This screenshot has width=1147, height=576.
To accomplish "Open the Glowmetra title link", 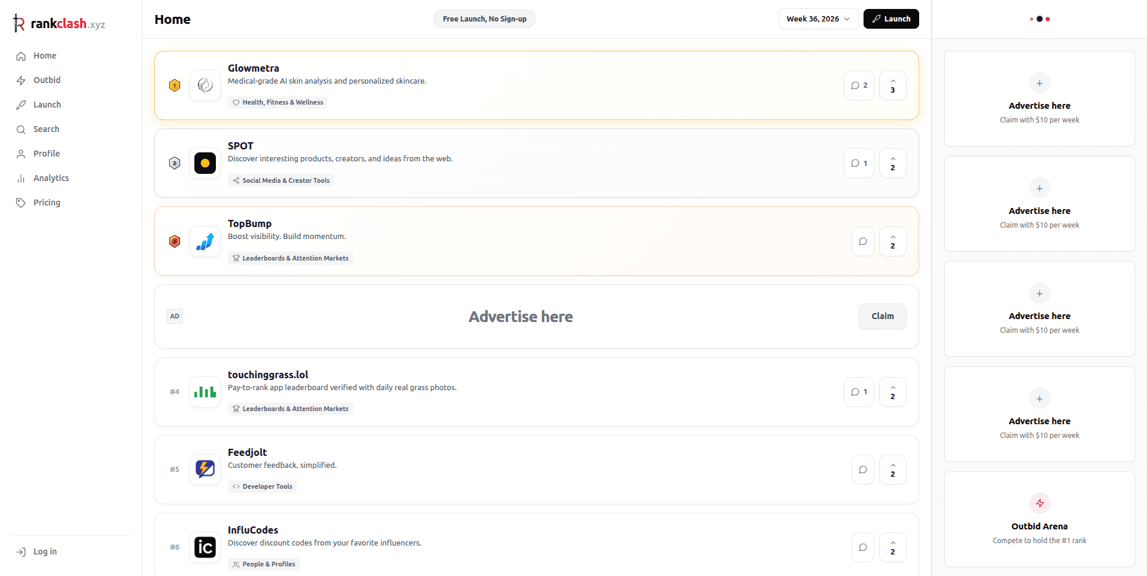I will pos(254,68).
